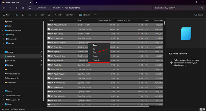Image resolution: width=206 pixels, height=111 pixels.
Task: Open the View dropdown menu
Action: (71, 15)
